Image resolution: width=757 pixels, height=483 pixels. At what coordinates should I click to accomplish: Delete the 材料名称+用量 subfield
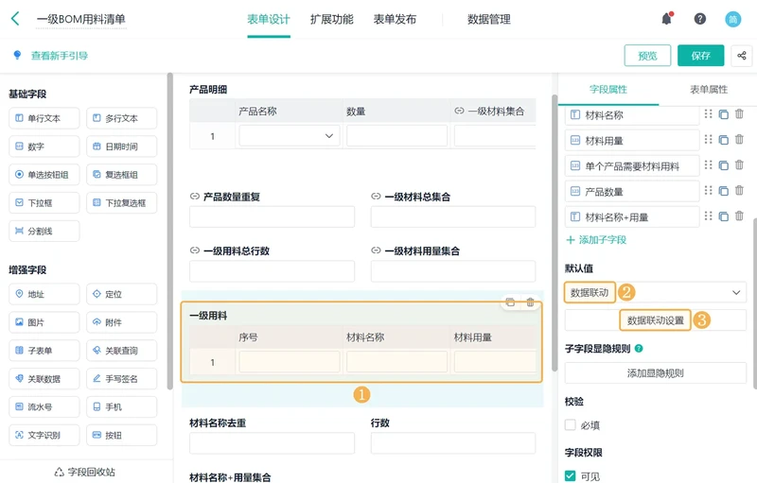click(739, 216)
